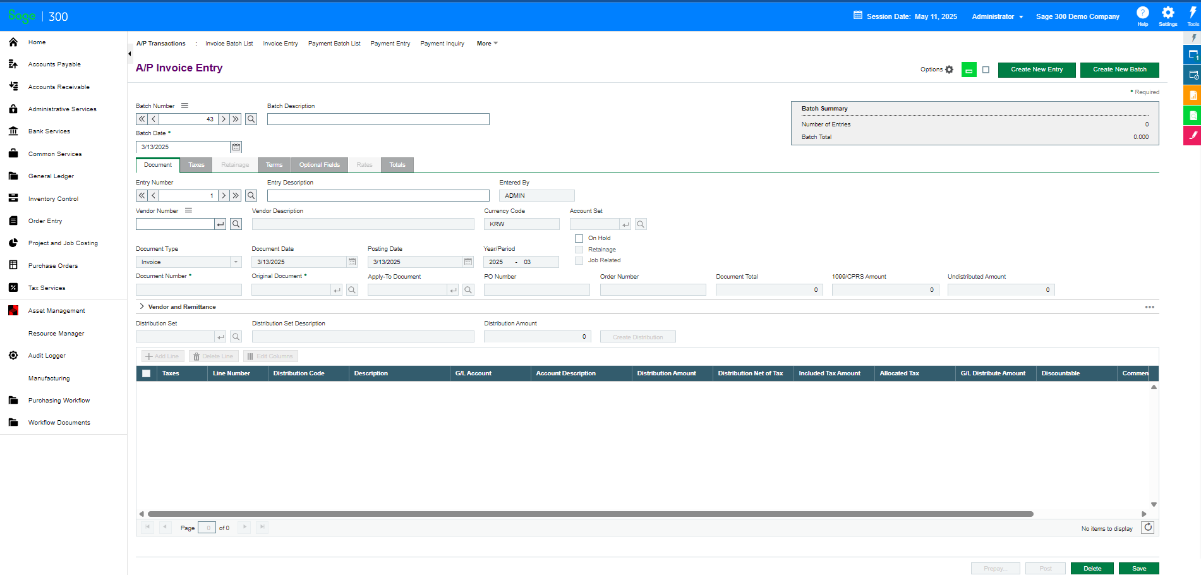Open Payment Inquiry page
Viewport: 1201px width, 575px height.
click(442, 44)
